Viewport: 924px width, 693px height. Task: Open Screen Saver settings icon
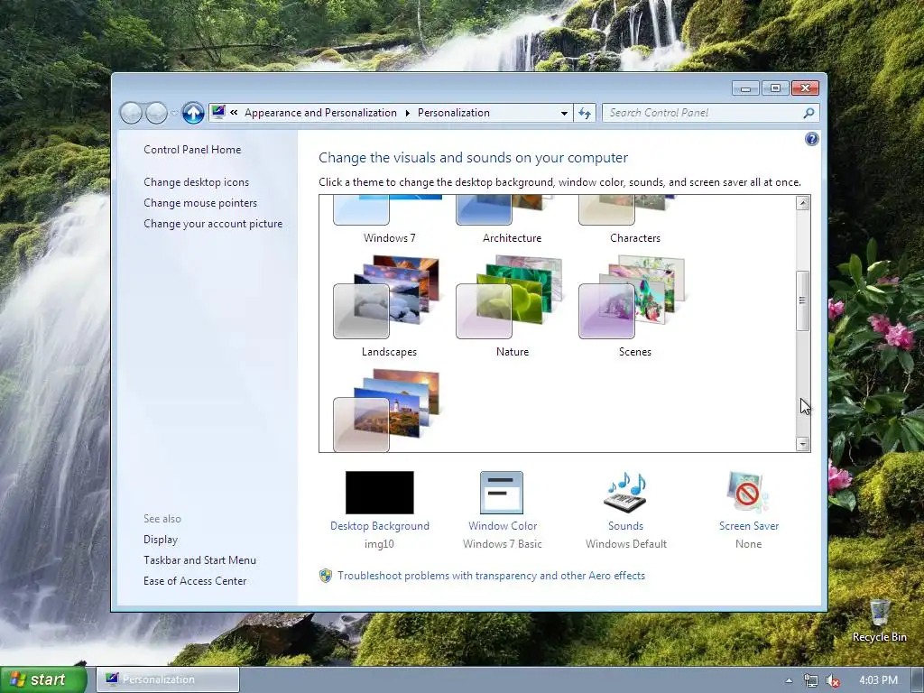tap(748, 493)
